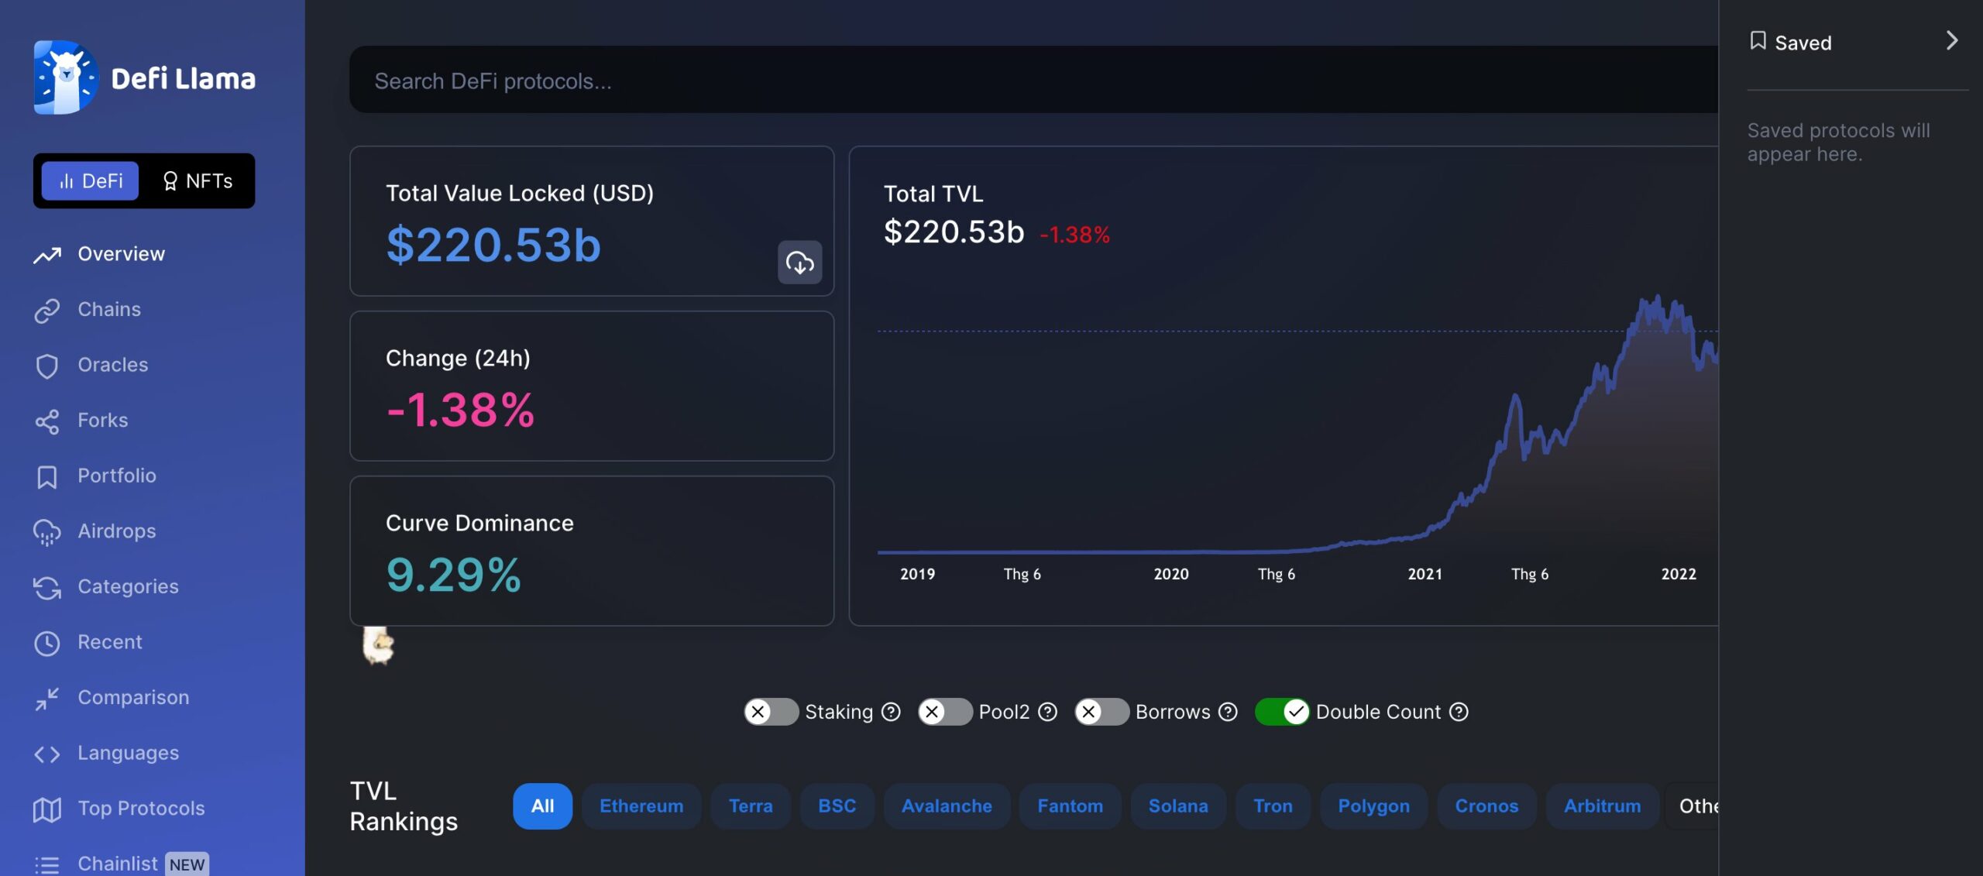
Task: Click the Overview trending-arrow icon
Action: [47, 255]
